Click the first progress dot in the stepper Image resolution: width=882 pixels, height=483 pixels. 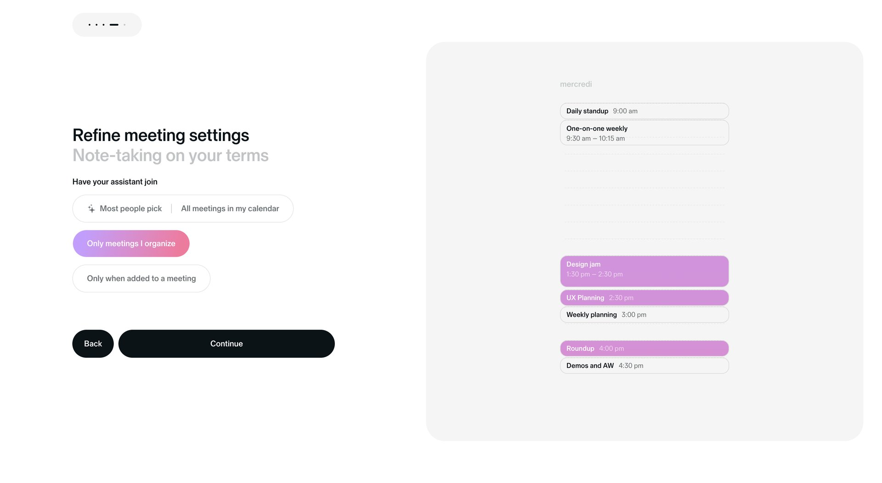90,25
